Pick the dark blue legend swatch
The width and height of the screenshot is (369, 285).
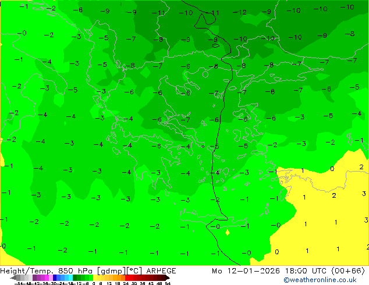(x=55, y=278)
